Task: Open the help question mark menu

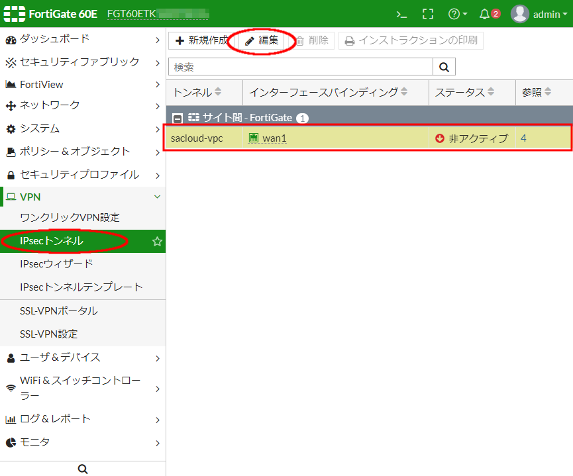Action: tap(457, 14)
